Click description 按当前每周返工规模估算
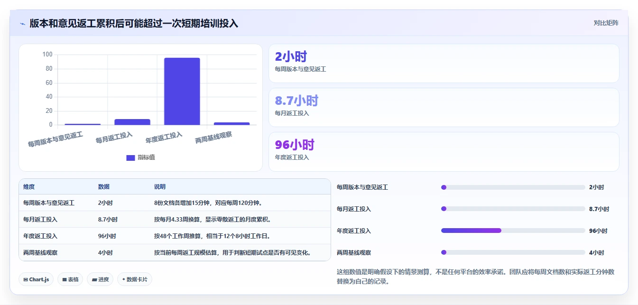Image resolution: width=638 pixels, height=305 pixels. point(232,252)
